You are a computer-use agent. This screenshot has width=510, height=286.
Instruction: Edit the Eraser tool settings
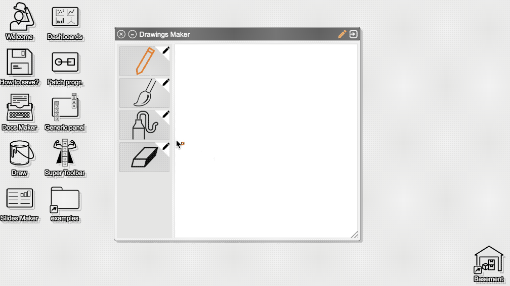tap(166, 146)
